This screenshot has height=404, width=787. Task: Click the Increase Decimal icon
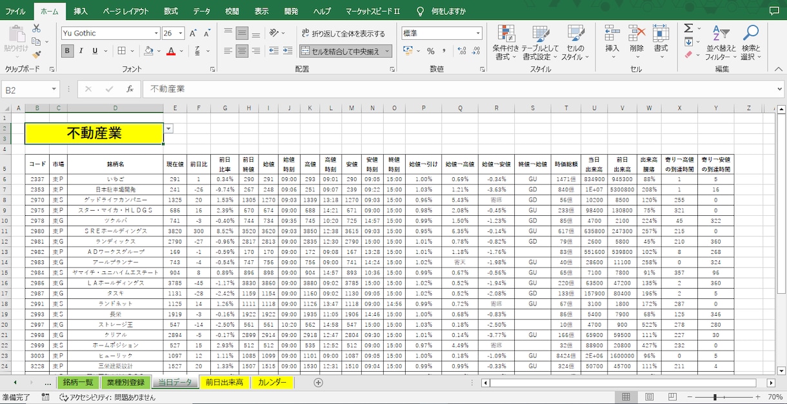[461, 51]
